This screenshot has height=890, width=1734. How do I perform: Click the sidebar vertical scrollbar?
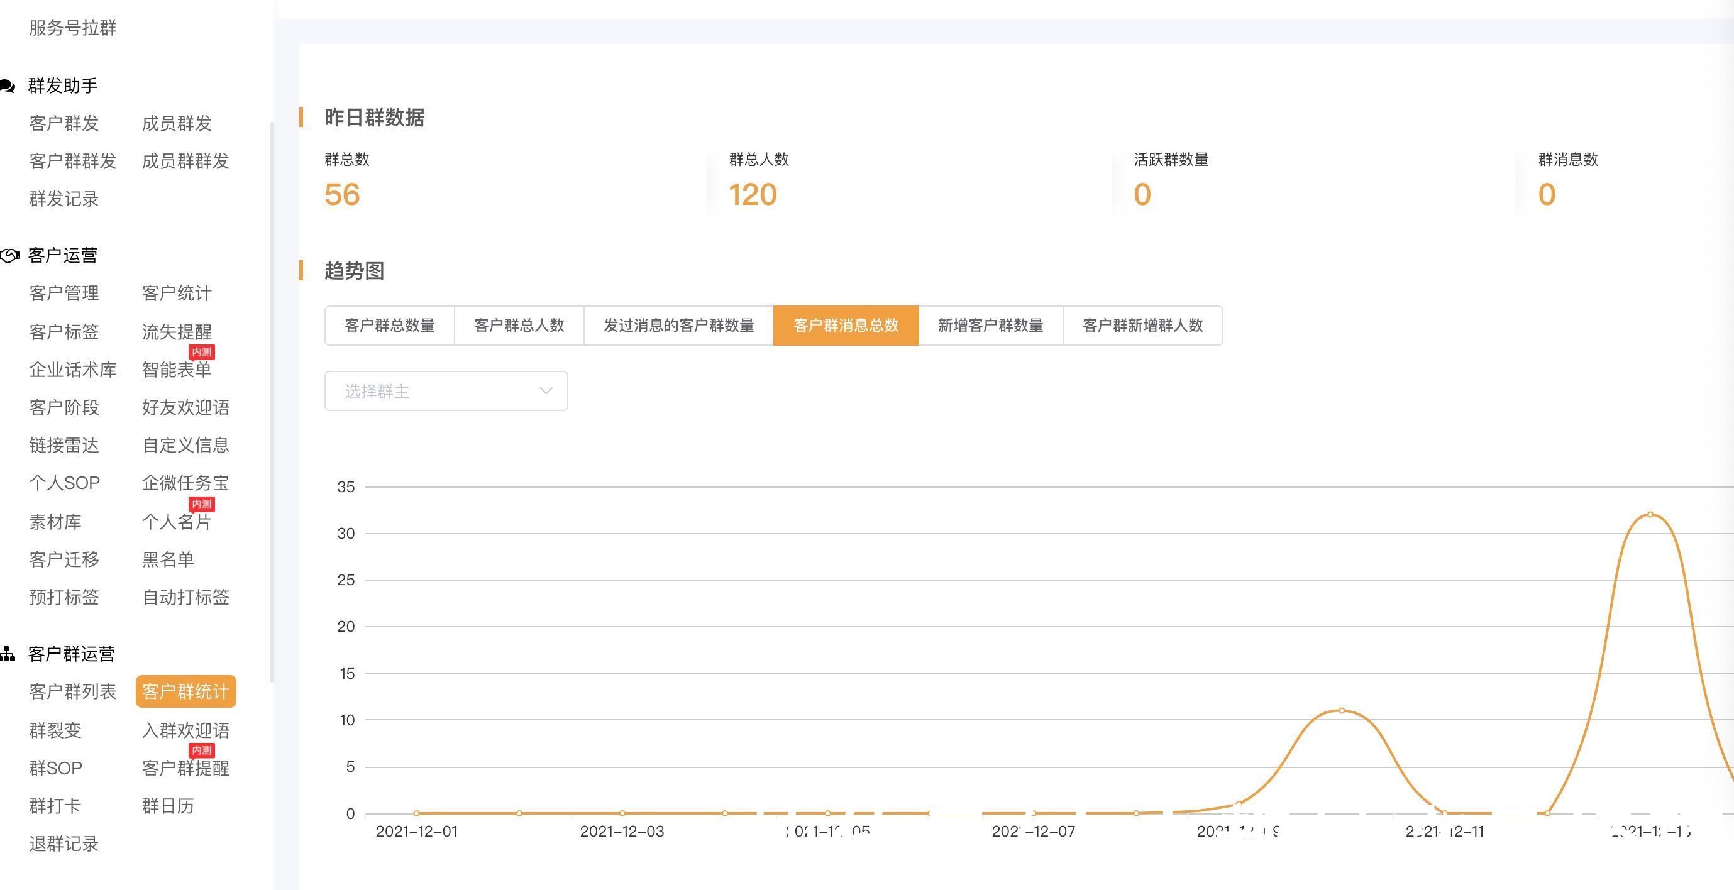point(272,402)
